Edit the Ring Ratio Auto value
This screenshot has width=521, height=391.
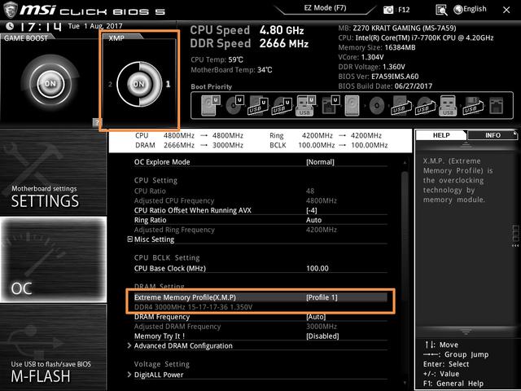coord(313,220)
